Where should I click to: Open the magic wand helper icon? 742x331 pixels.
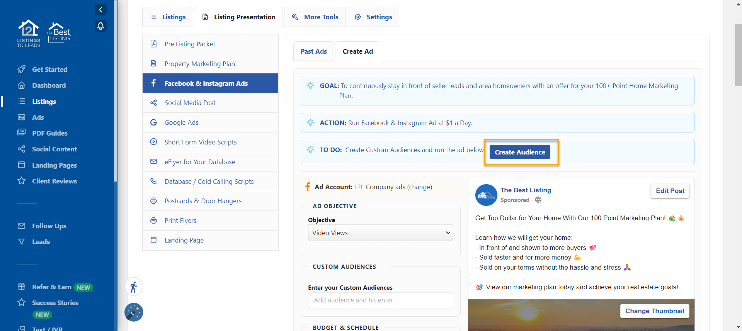tap(134, 312)
